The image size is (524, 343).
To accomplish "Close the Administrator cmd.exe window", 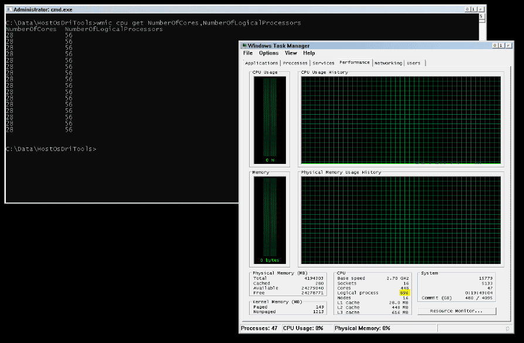I will click(x=482, y=9).
